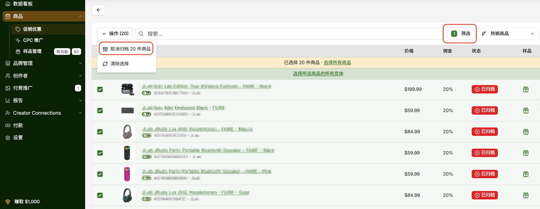
Task: Click the sample gift icon for $199.99 earbuds
Action: (526, 89)
